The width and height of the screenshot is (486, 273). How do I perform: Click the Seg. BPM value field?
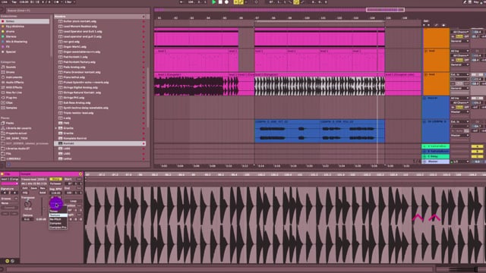point(55,193)
